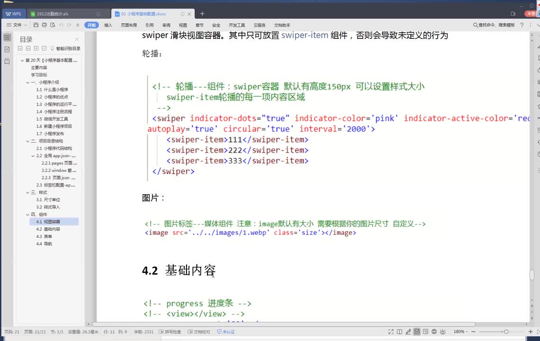Viewport: 540px width, 341px height.
Task: Collapse the 三、样式 outline node
Action: [x=27, y=193]
